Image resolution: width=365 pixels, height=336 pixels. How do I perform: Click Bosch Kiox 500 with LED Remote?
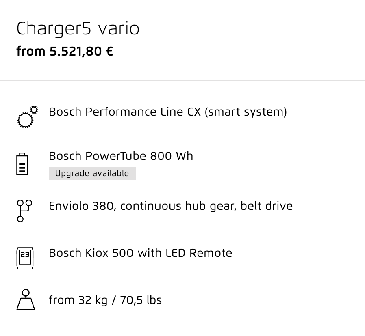(141, 253)
